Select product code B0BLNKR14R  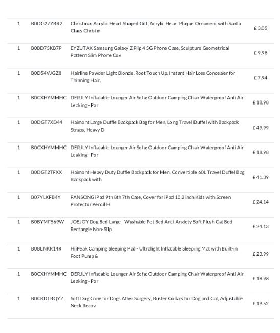(46, 248)
